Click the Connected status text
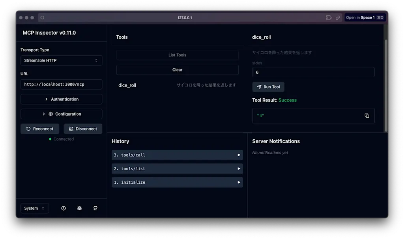Image resolution: width=404 pixels, height=239 pixels. tap(64, 139)
